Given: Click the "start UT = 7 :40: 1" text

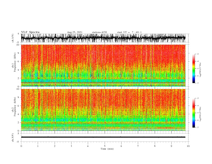Looking at the screenshot, I should [129, 32].
